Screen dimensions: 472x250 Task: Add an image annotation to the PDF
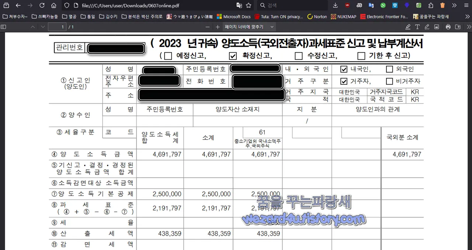[x=437, y=27]
